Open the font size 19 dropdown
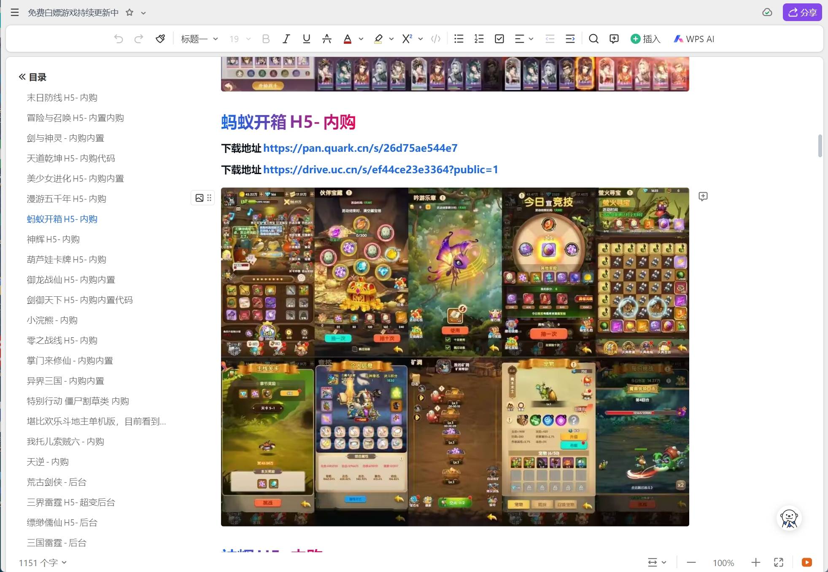 tap(240, 39)
